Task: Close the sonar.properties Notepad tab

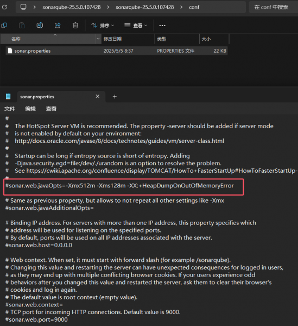Action: pyautogui.click(x=97, y=96)
